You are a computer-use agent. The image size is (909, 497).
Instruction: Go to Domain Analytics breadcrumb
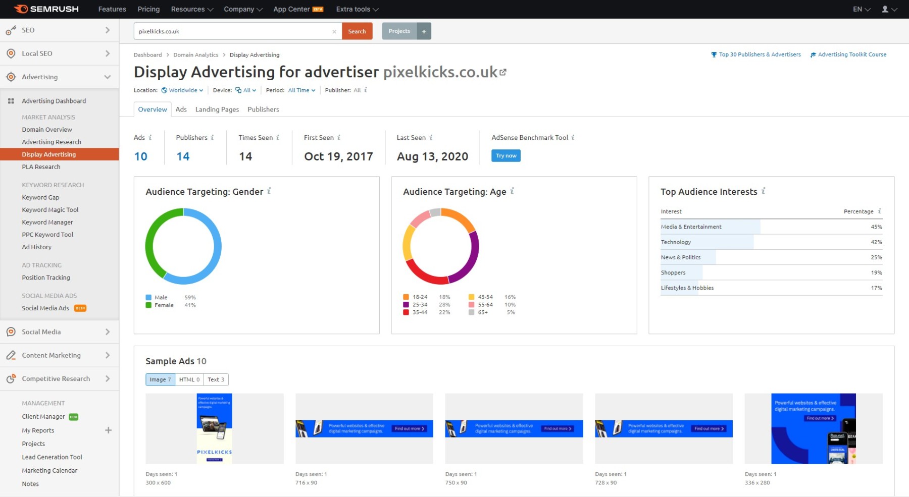tap(196, 55)
